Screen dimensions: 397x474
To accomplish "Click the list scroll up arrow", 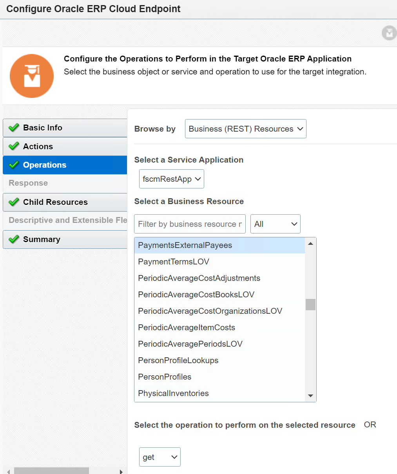I will (310, 244).
